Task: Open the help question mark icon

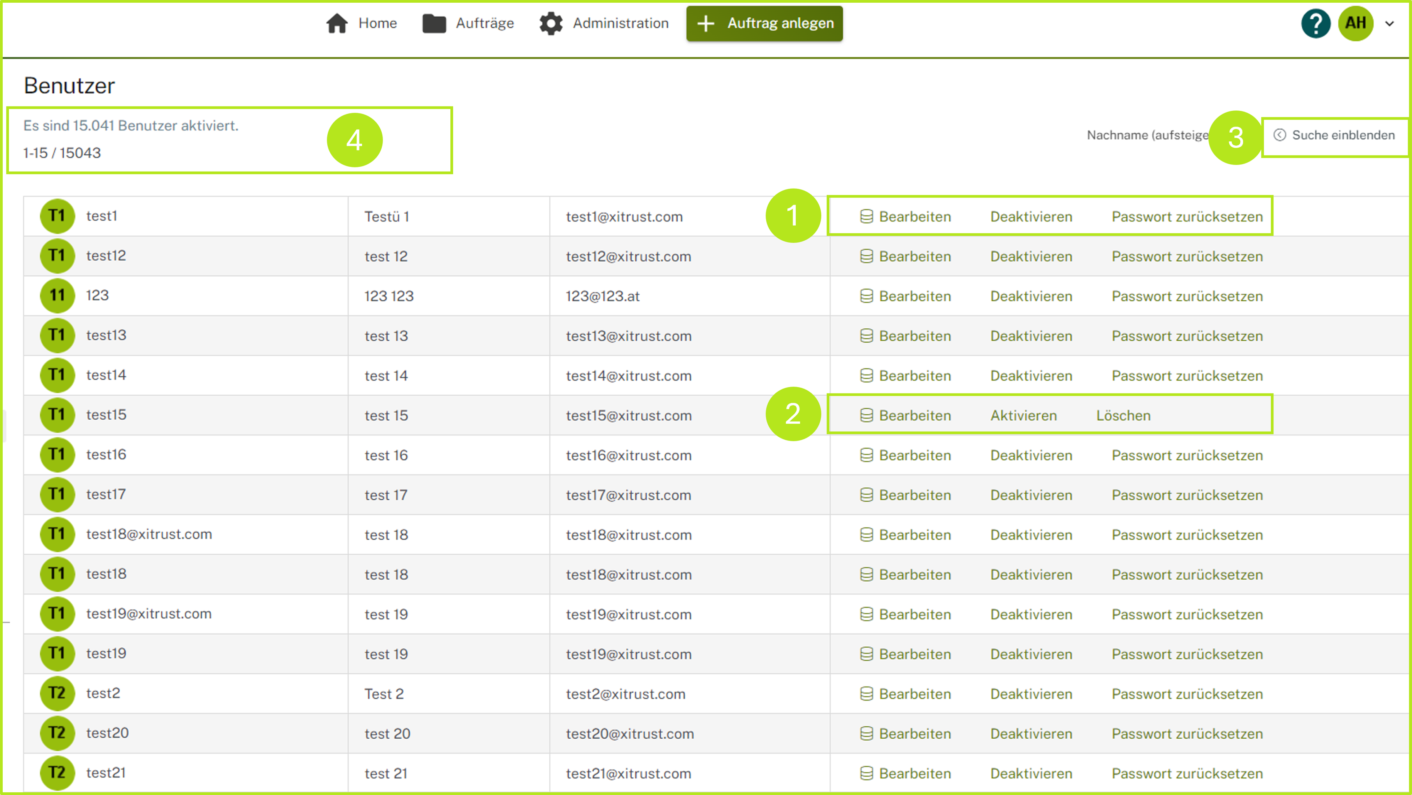Action: coord(1315,24)
